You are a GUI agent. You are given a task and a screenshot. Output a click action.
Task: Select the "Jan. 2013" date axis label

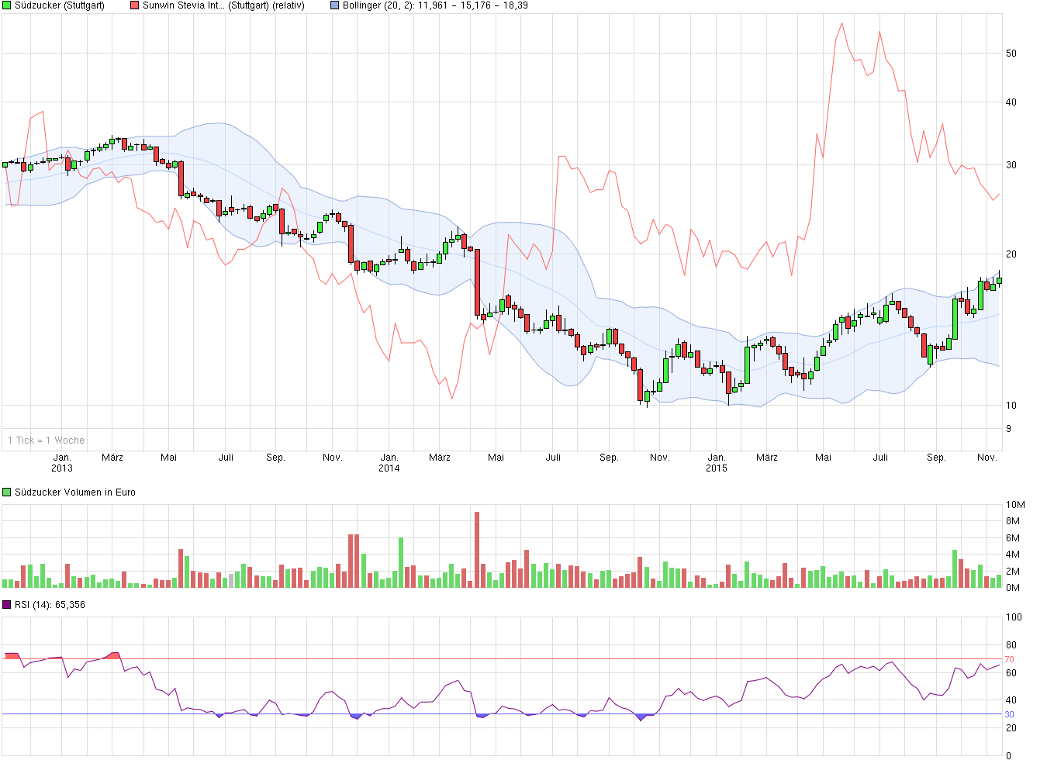click(x=62, y=463)
